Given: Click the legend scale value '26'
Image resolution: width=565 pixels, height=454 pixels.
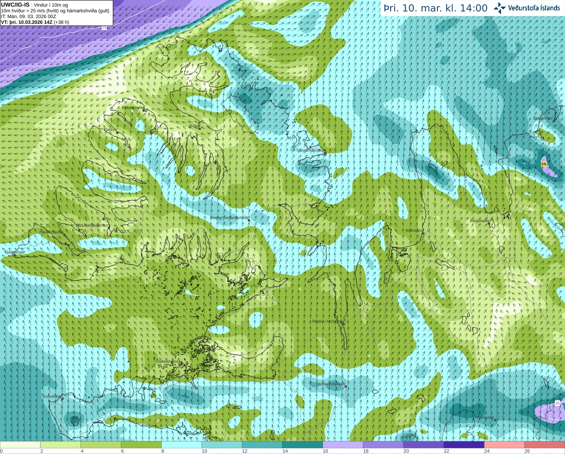Looking at the screenshot, I should pyautogui.click(x=527, y=451).
